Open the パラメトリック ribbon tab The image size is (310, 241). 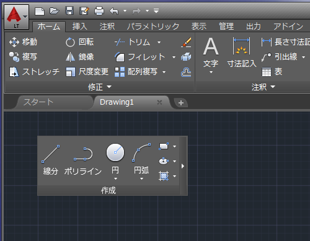click(153, 27)
